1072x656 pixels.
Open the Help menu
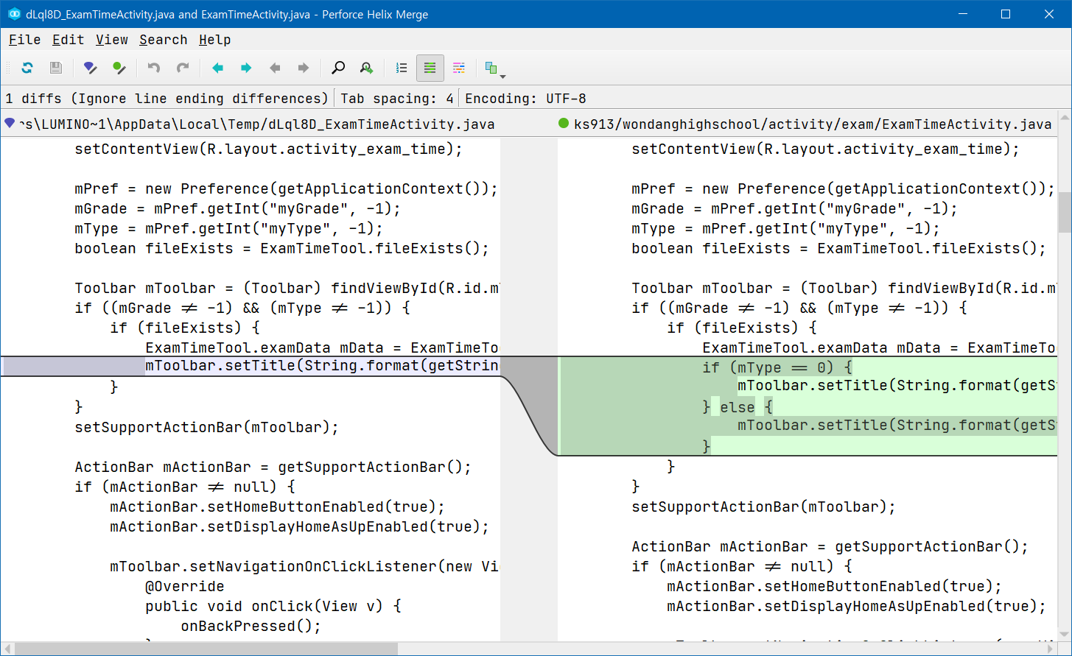(x=215, y=40)
